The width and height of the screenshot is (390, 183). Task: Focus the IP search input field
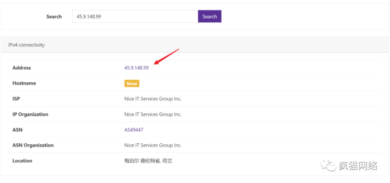[135, 16]
